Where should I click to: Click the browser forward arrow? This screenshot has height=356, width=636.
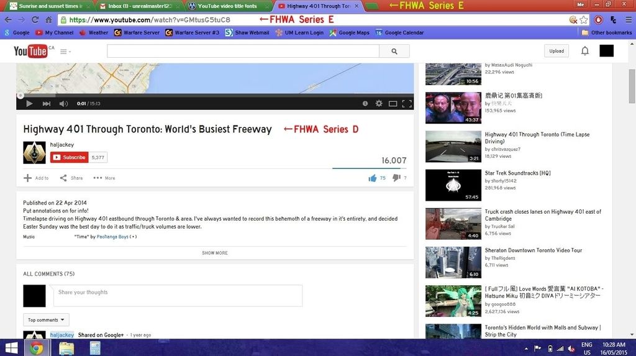(22, 19)
